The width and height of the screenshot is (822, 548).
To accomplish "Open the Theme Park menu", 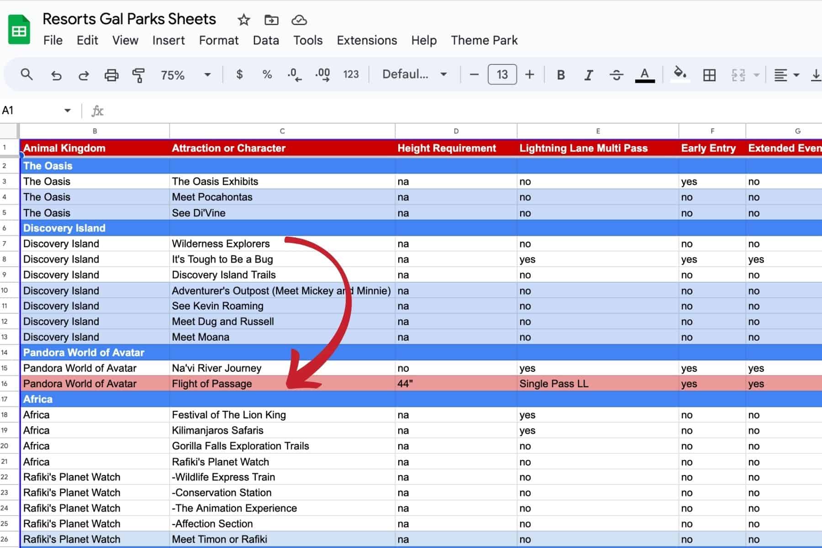I will [484, 40].
